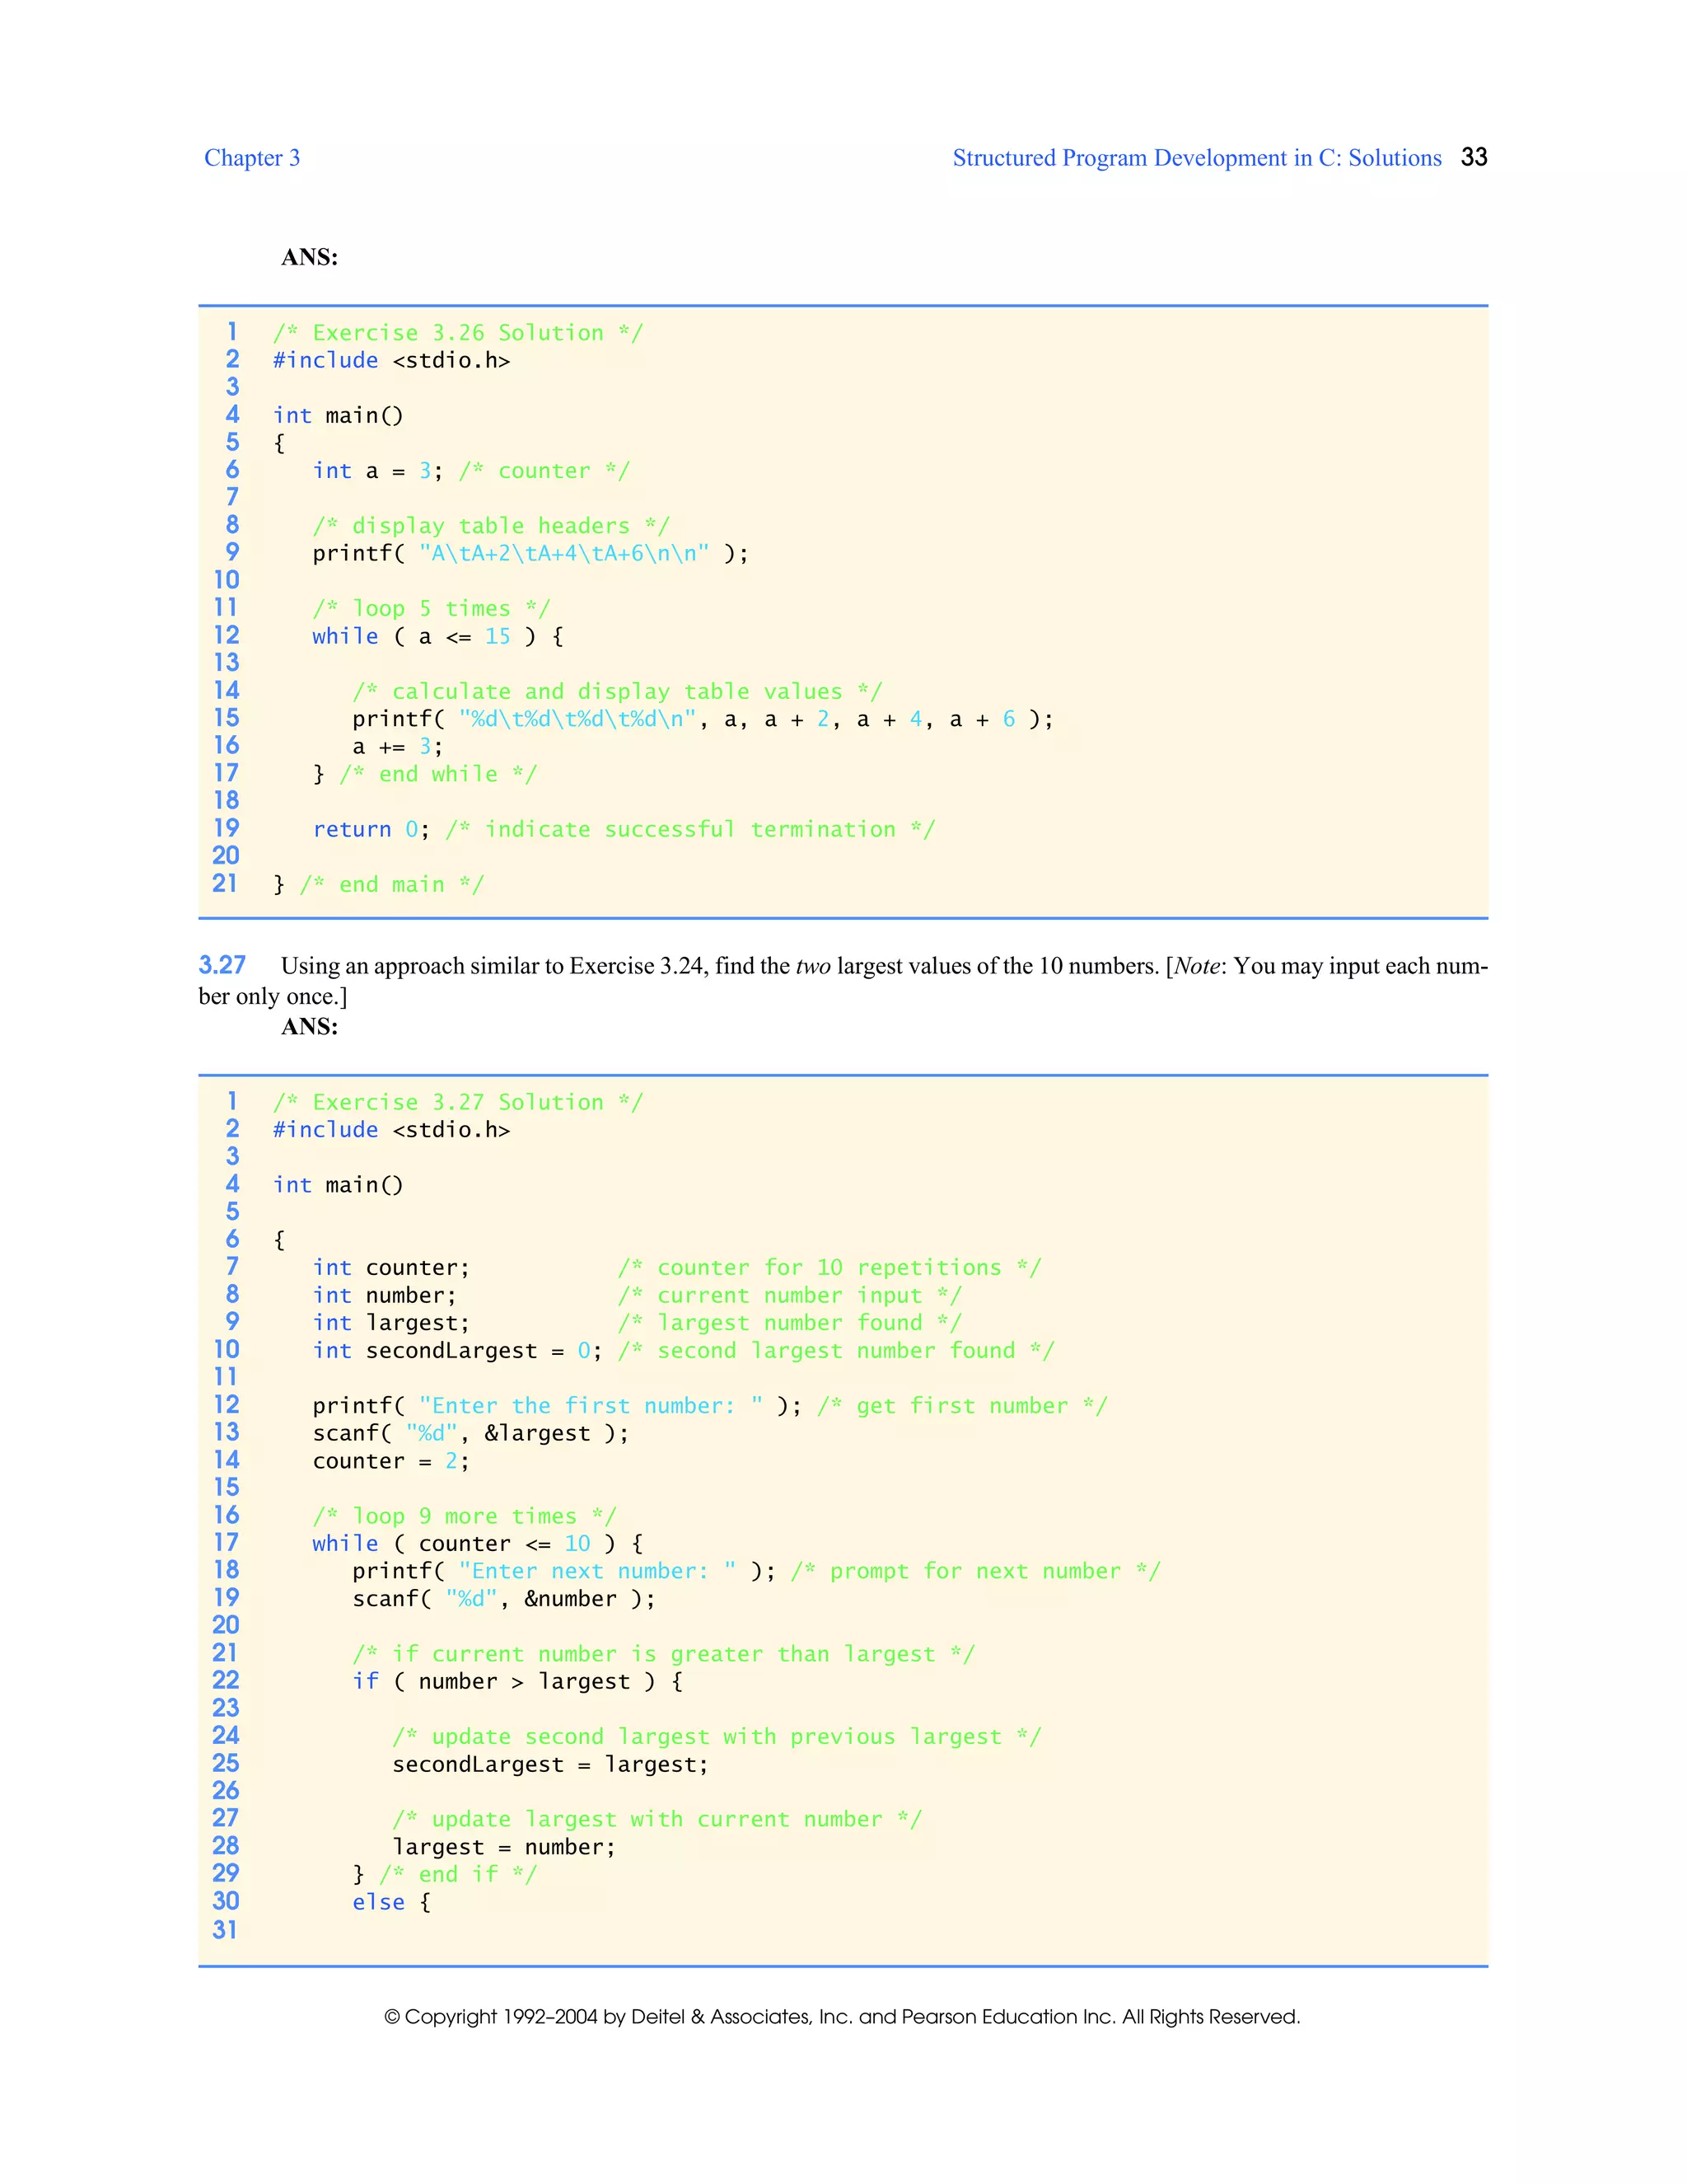This screenshot has width=1687, height=2184.
Task: Click page number 33
Action: tap(1473, 157)
